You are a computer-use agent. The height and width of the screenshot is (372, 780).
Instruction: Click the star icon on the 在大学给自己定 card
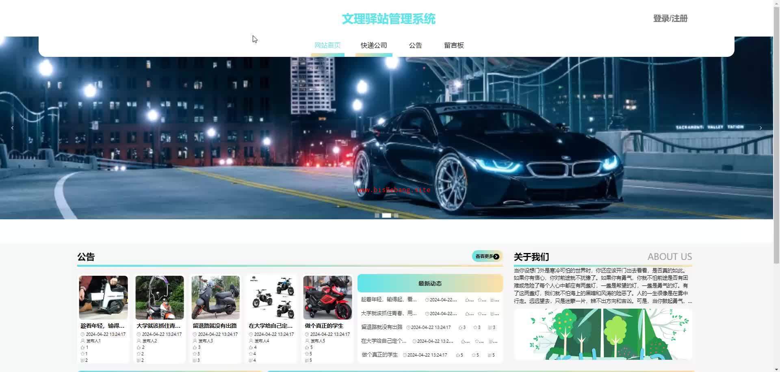[x=251, y=354]
